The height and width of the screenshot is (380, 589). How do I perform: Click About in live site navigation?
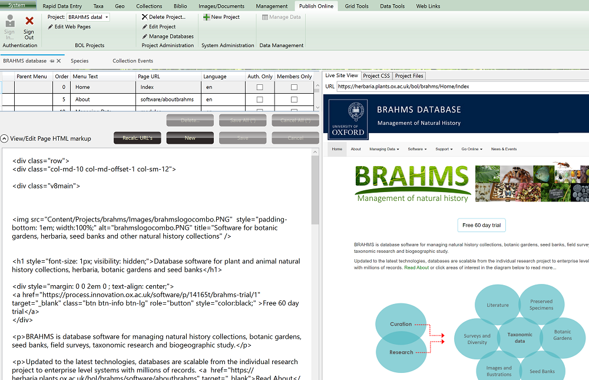tap(356, 149)
